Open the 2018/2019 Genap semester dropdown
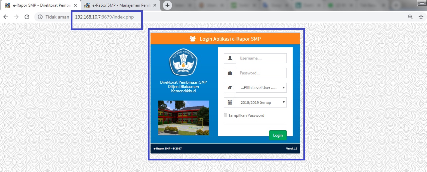The image size is (427, 172). (x=261, y=103)
